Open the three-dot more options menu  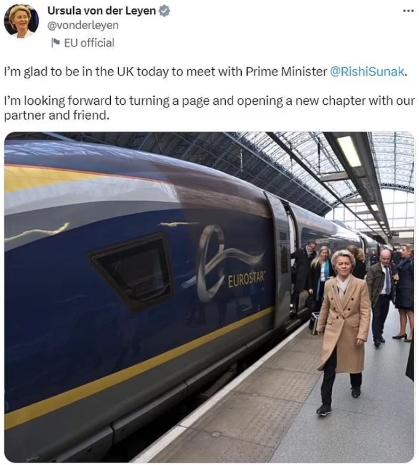pos(408,11)
